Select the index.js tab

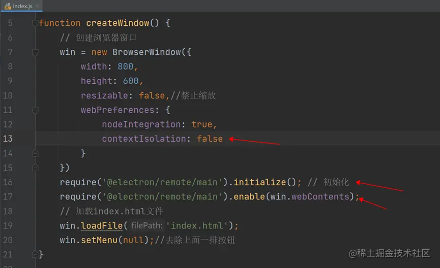24,6
